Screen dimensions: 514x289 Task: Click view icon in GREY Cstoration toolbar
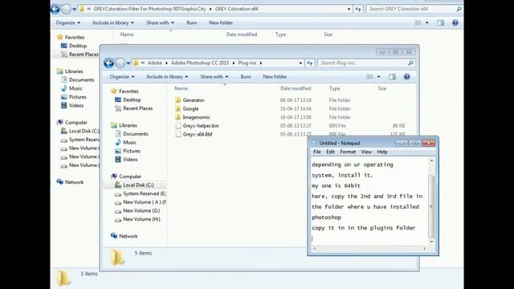(x=418, y=22)
